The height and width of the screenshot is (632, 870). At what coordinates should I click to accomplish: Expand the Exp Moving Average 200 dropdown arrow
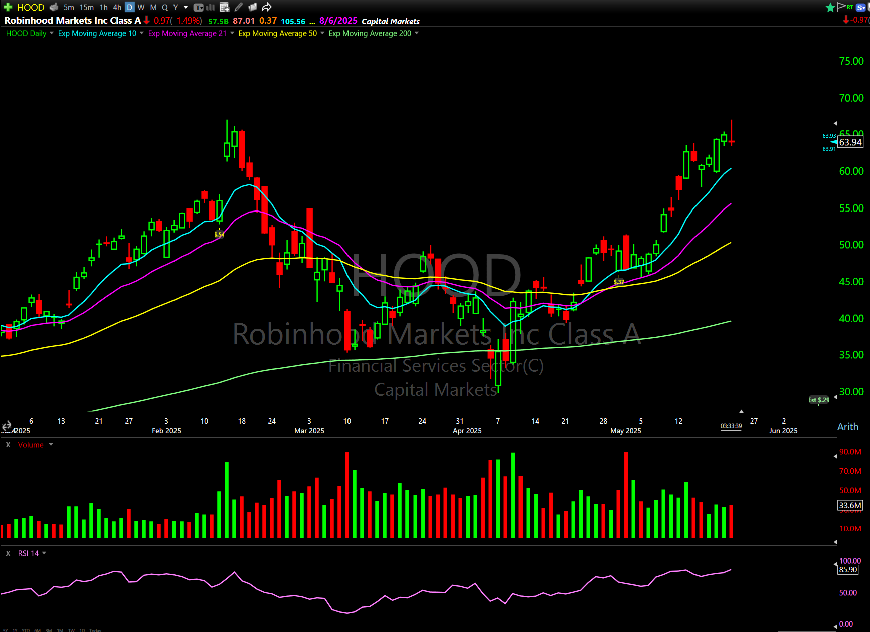point(417,33)
